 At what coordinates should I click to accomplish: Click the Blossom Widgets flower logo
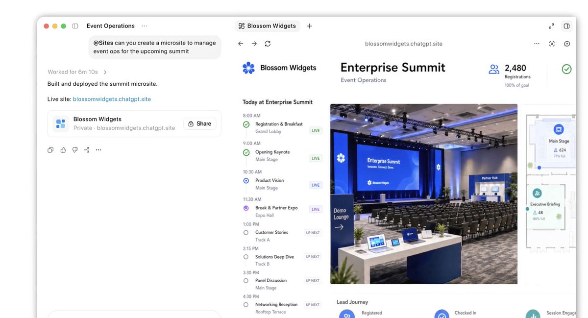[x=248, y=68]
